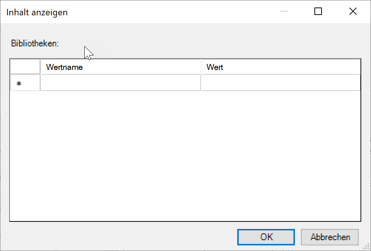Click the Wert column header
This screenshot has width=371, height=251.
280,67
